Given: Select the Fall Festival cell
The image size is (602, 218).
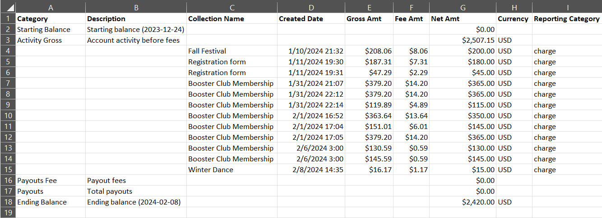Looking at the screenshot, I should point(232,51).
